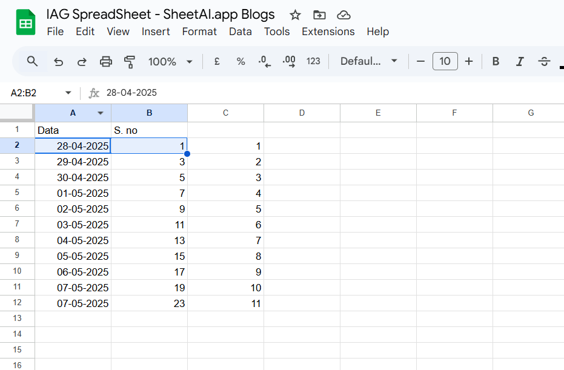The height and width of the screenshot is (370, 564).
Task: Open the Format menu
Action: (x=200, y=31)
